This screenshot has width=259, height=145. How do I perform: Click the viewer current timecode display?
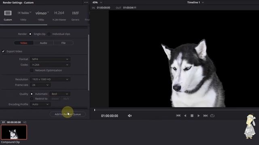110,116
